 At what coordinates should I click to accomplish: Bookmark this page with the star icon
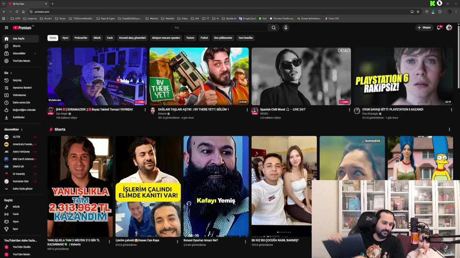tap(418, 11)
